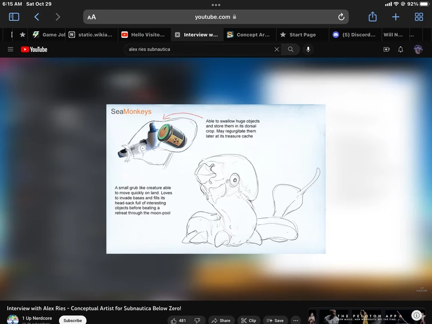The image size is (432, 324).
Task: Open more actions ellipsis below video
Action: coord(296,321)
